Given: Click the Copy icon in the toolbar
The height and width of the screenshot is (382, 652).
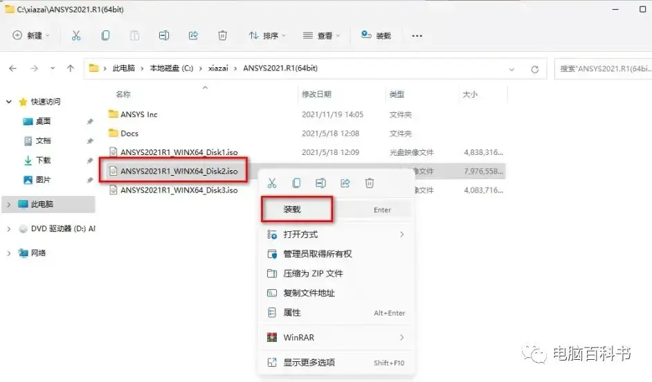Looking at the screenshot, I should tap(106, 36).
